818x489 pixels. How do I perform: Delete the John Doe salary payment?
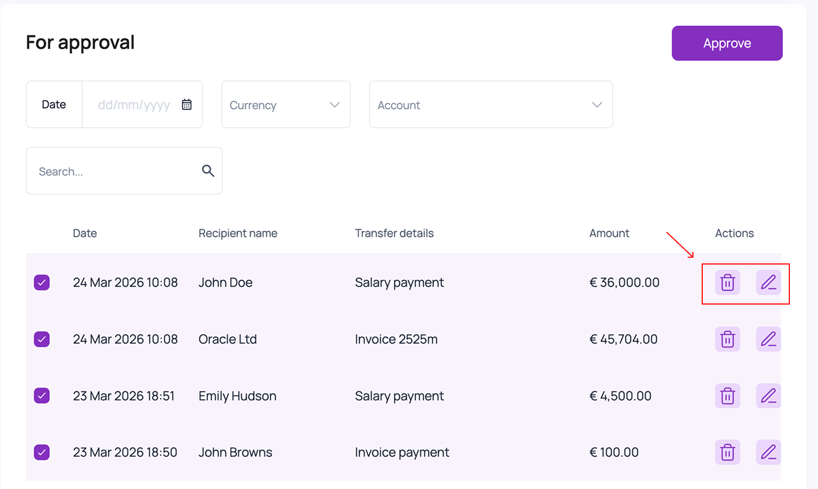click(x=727, y=282)
